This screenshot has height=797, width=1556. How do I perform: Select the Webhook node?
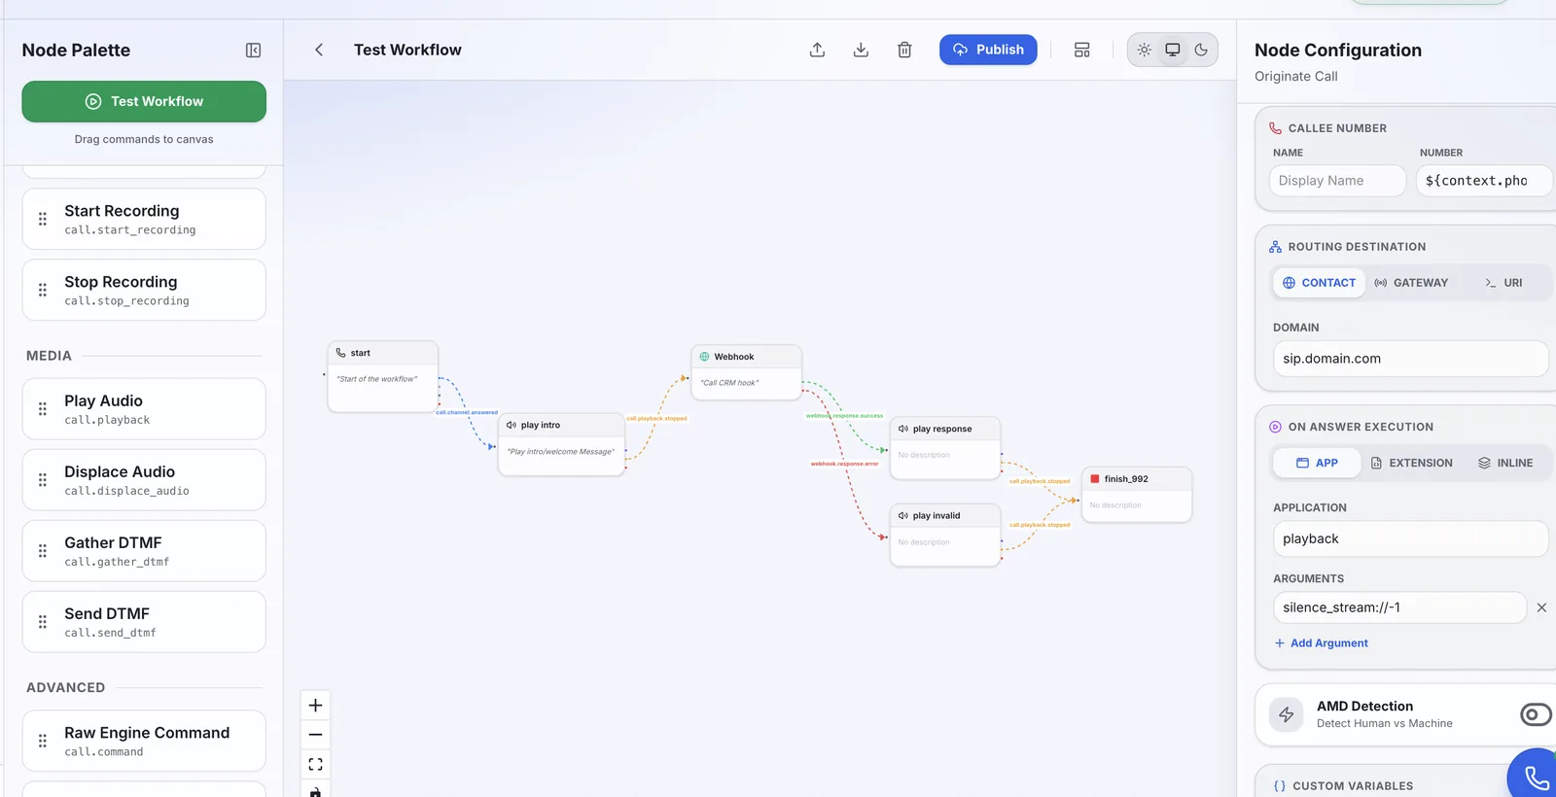point(747,372)
